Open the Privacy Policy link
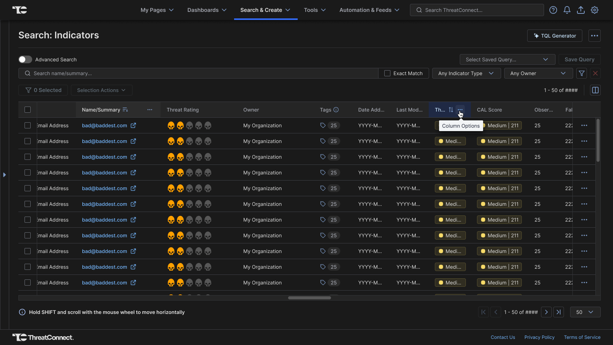 coord(539,337)
